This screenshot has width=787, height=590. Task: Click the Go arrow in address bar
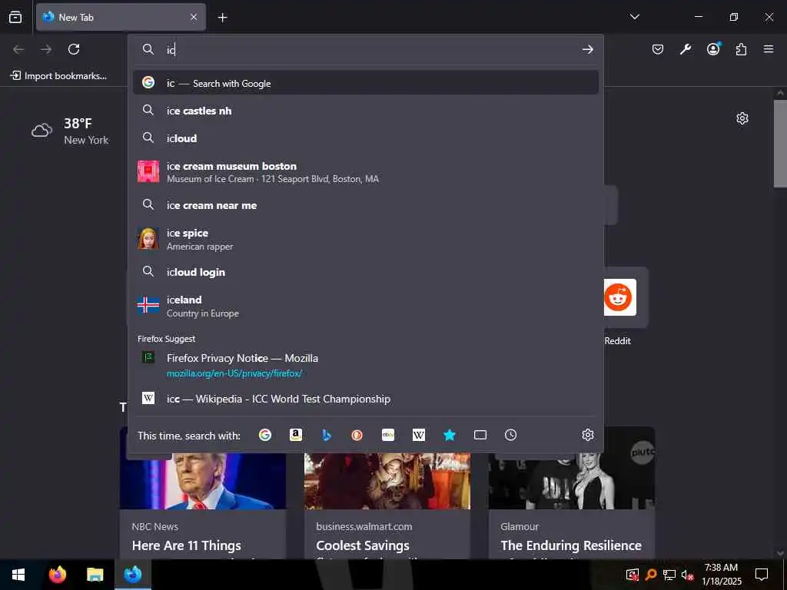coord(588,49)
